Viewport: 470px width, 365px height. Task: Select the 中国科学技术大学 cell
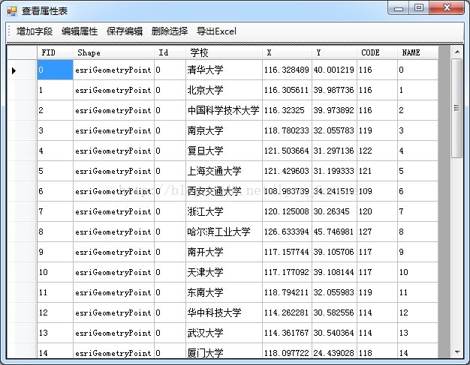[224, 110]
